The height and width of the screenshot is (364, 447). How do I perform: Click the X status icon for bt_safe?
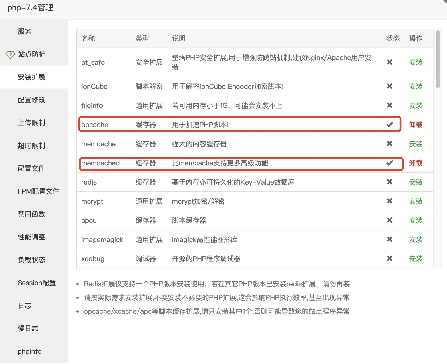point(389,62)
